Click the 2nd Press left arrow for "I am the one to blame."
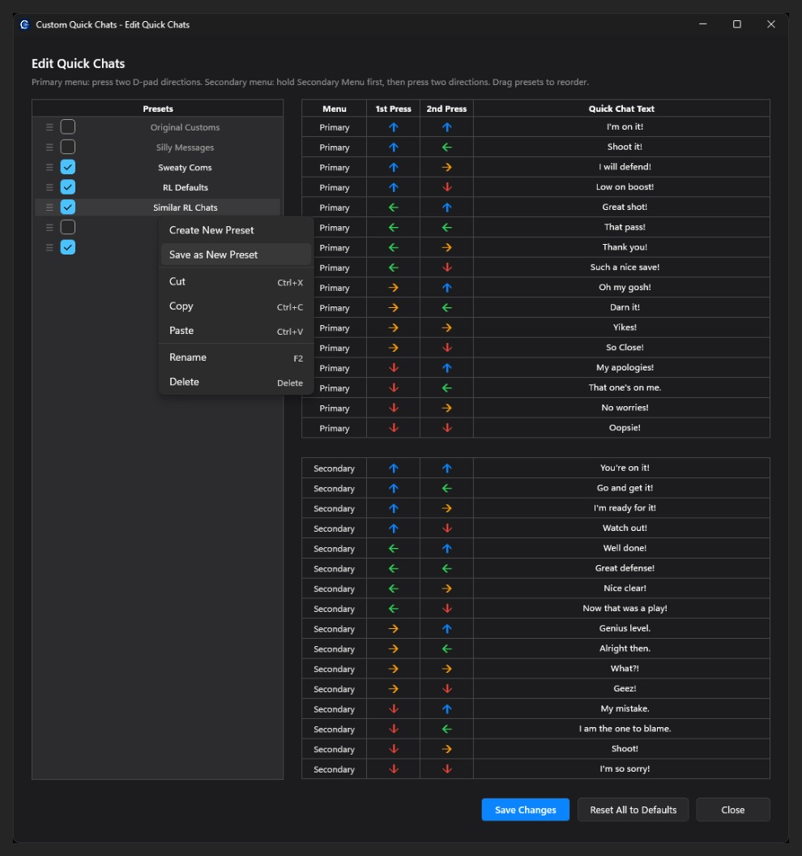The width and height of the screenshot is (802, 856). click(x=447, y=730)
